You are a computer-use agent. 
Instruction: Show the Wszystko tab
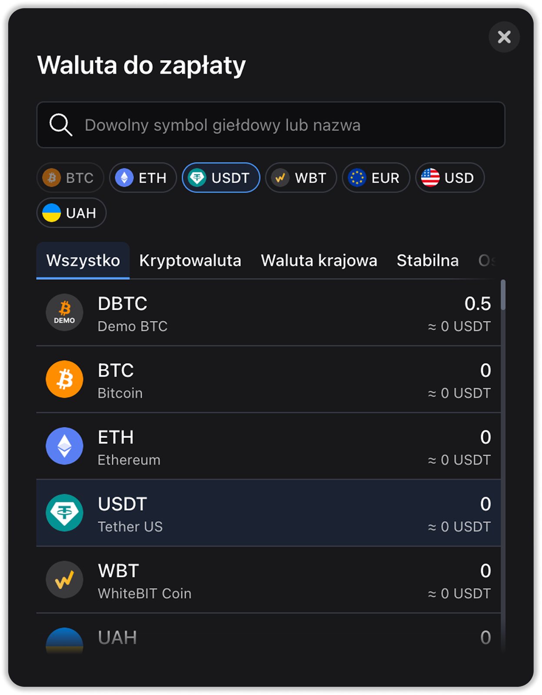pyautogui.click(x=83, y=261)
